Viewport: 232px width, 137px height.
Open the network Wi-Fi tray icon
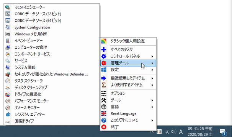(167, 132)
